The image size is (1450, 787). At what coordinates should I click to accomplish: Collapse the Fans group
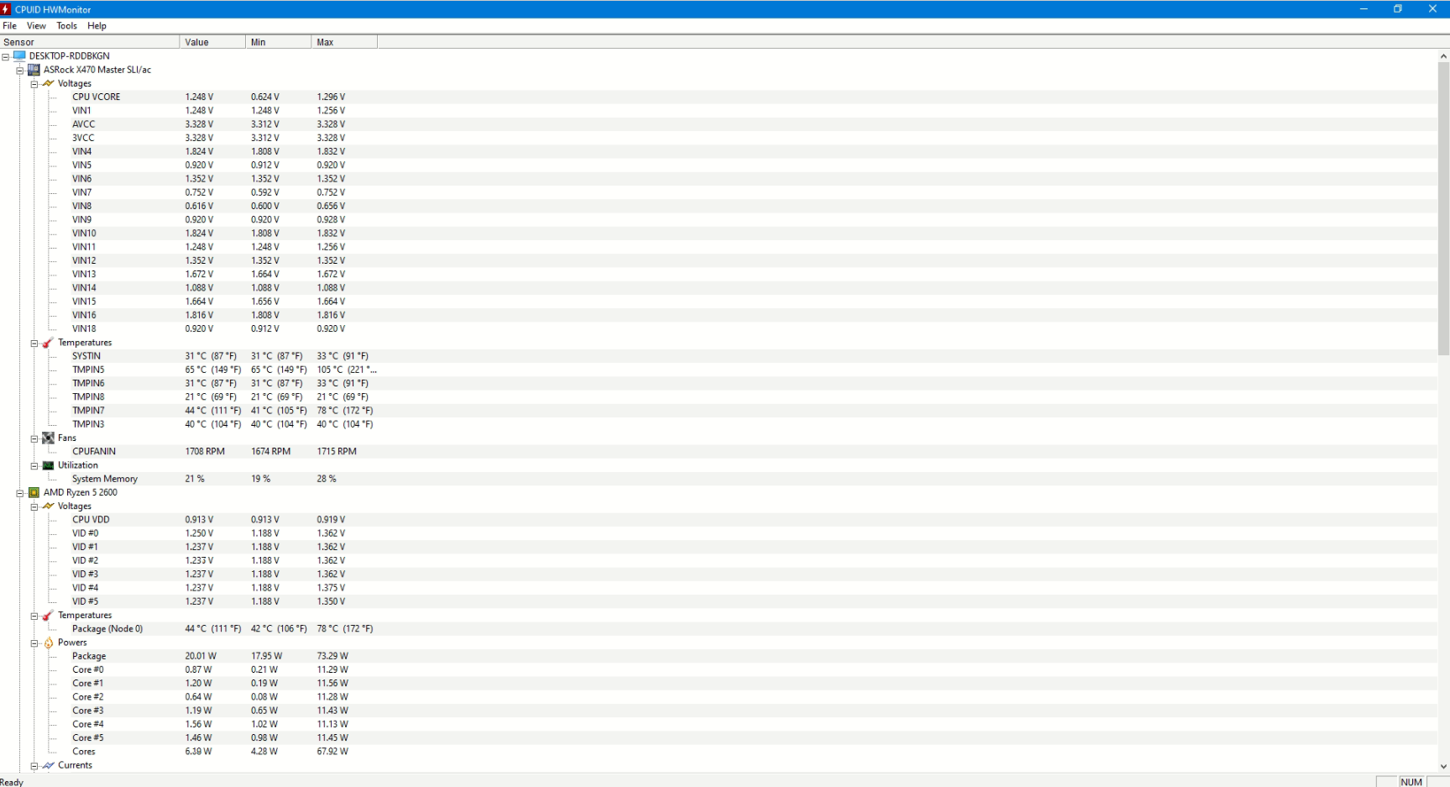(34, 438)
